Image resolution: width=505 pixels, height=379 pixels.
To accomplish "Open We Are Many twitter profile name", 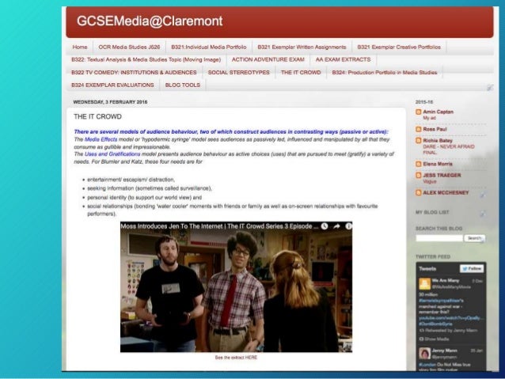I will (446, 280).
